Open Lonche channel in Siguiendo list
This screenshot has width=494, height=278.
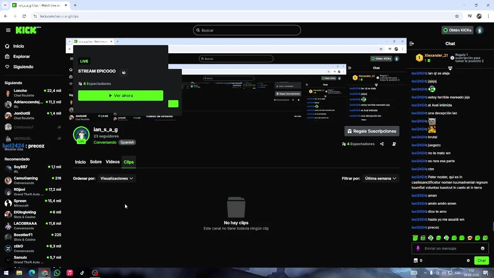[33, 93]
